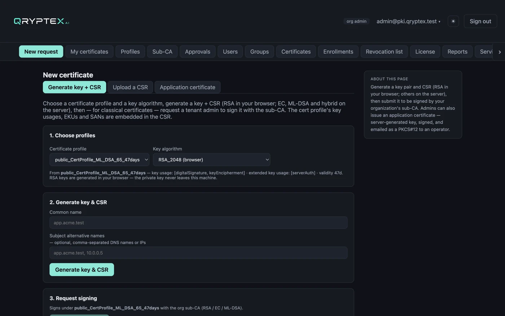Viewport: 505px width, 316px height.
Task: Go to My certificates tab
Action: 89,52
